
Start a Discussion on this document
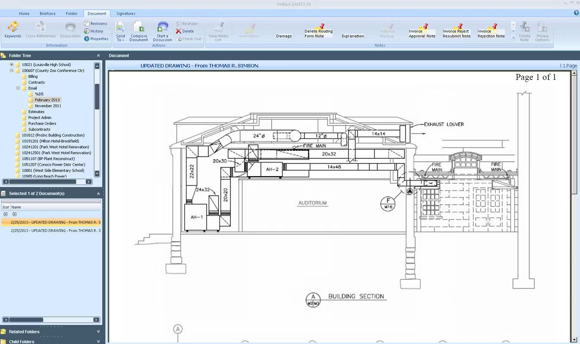click(x=162, y=29)
